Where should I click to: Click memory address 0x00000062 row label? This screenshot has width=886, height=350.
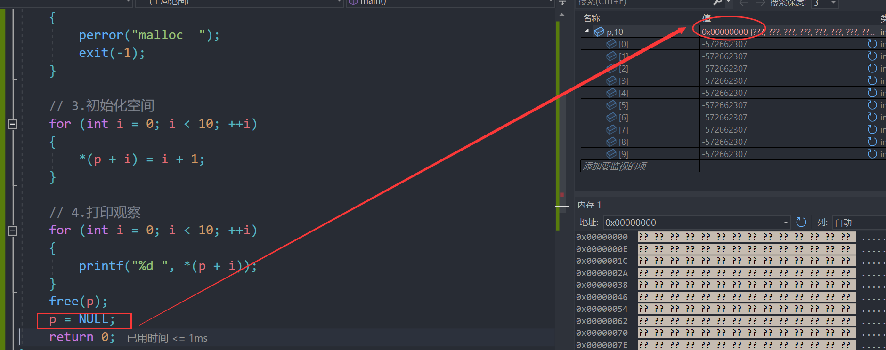click(602, 321)
